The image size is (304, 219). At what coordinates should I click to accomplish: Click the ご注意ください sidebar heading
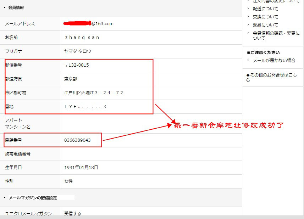[x=266, y=52]
